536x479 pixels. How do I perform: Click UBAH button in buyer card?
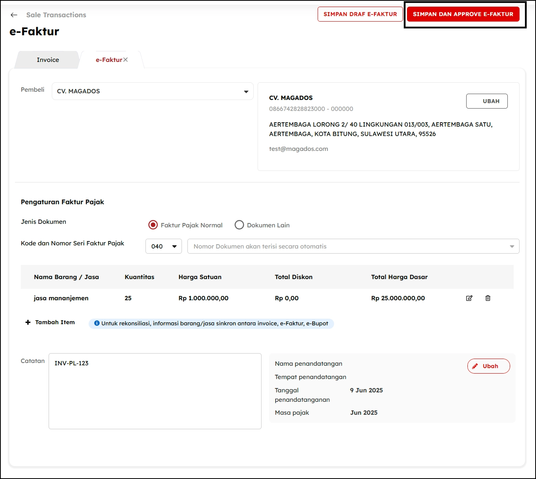[x=487, y=101]
